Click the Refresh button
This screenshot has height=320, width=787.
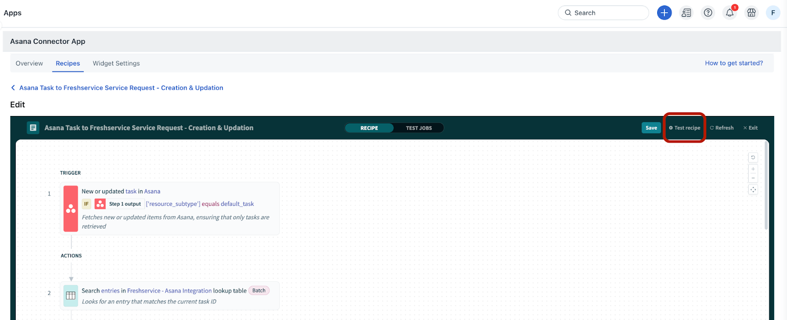click(x=722, y=128)
